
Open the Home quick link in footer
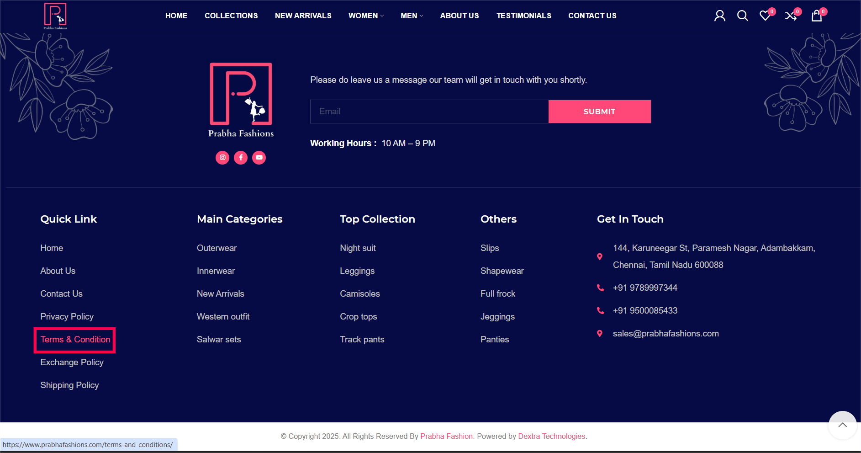click(x=52, y=248)
